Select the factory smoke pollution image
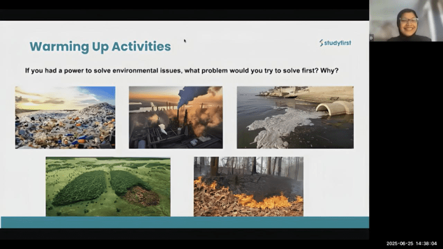The height and width of the screenshot is (249, 443). tap(175, 118)
